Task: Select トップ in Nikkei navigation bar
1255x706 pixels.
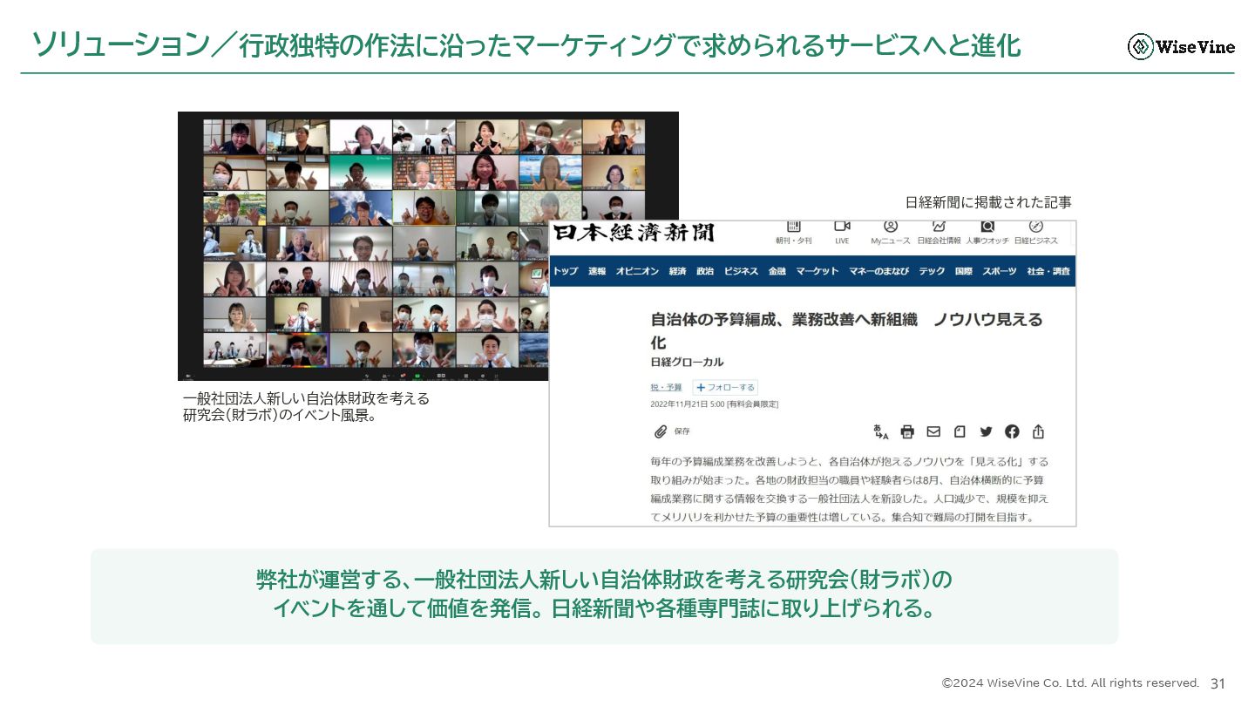Action: point(566,271)
